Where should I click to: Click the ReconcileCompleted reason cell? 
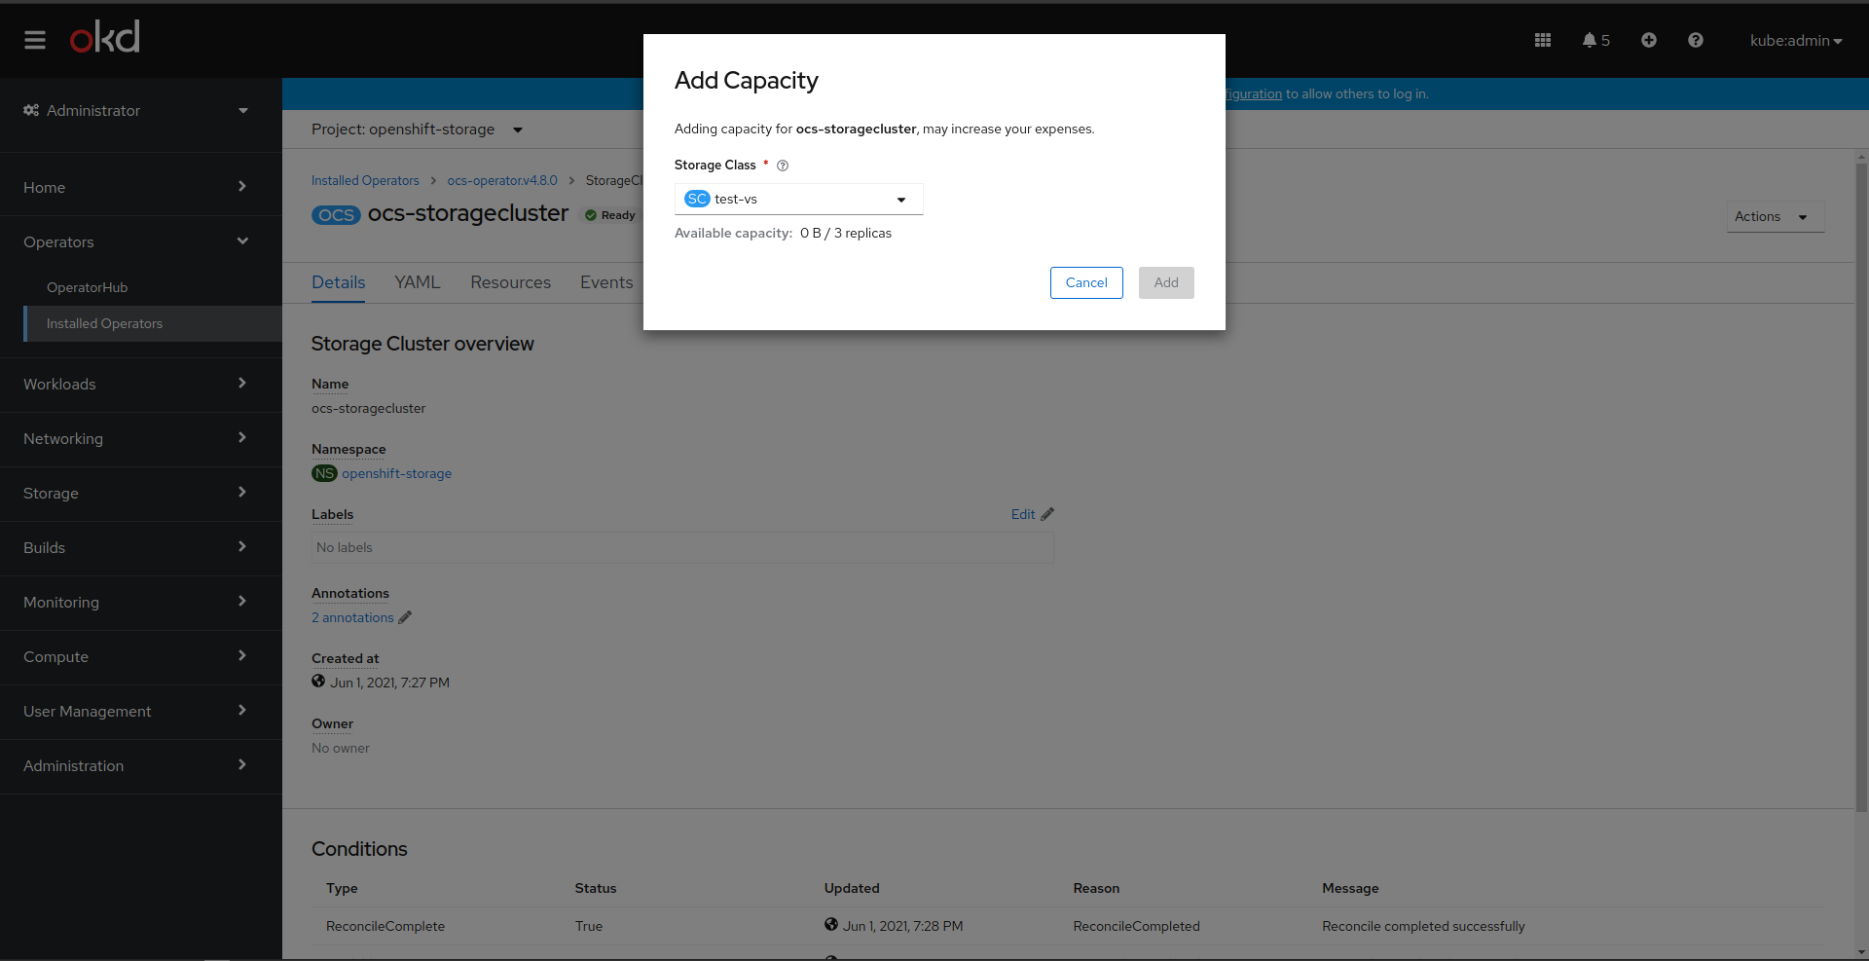tap(1136, 926)
